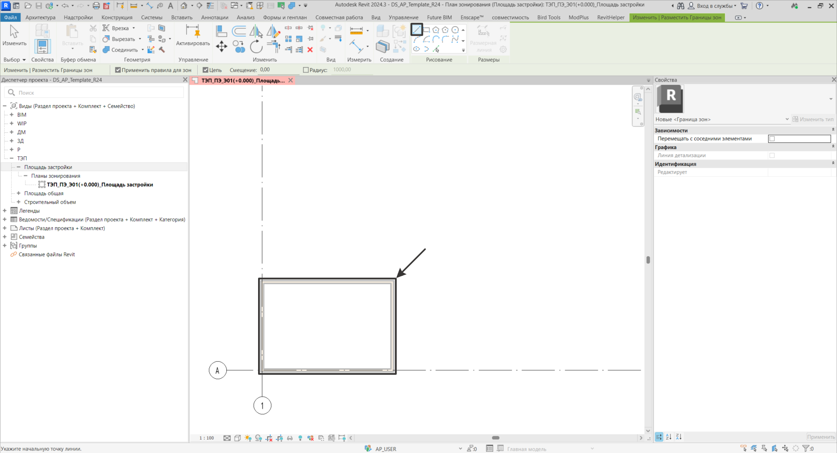Click the red Delete X icon

[x=310, y=50]
